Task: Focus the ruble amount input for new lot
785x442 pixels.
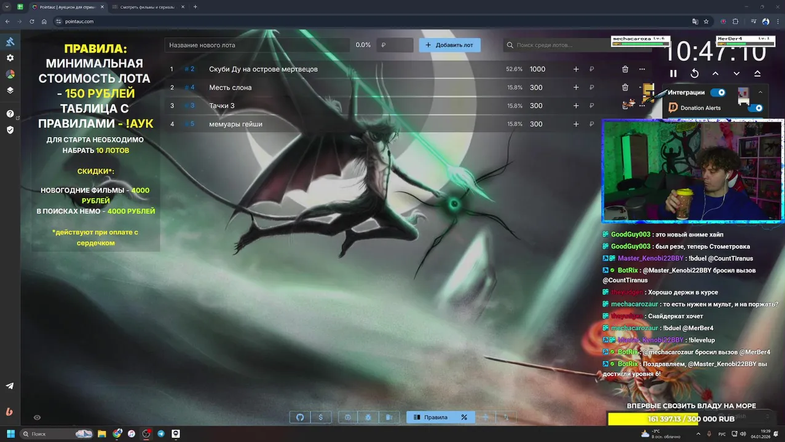Action: pyautogui.click(x=395, y=45)
